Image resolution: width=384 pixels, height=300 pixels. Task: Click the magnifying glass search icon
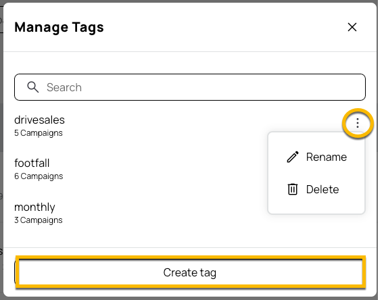point(33,87)
